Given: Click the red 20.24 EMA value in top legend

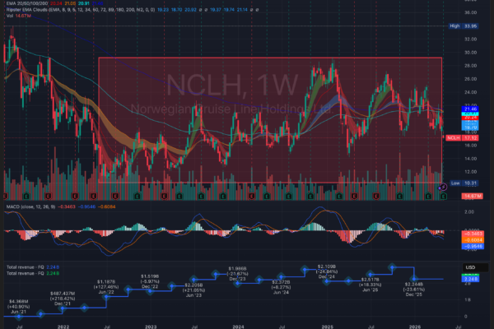Looking at the screenshot, I should pyautogui.click(x=56, y=3).
